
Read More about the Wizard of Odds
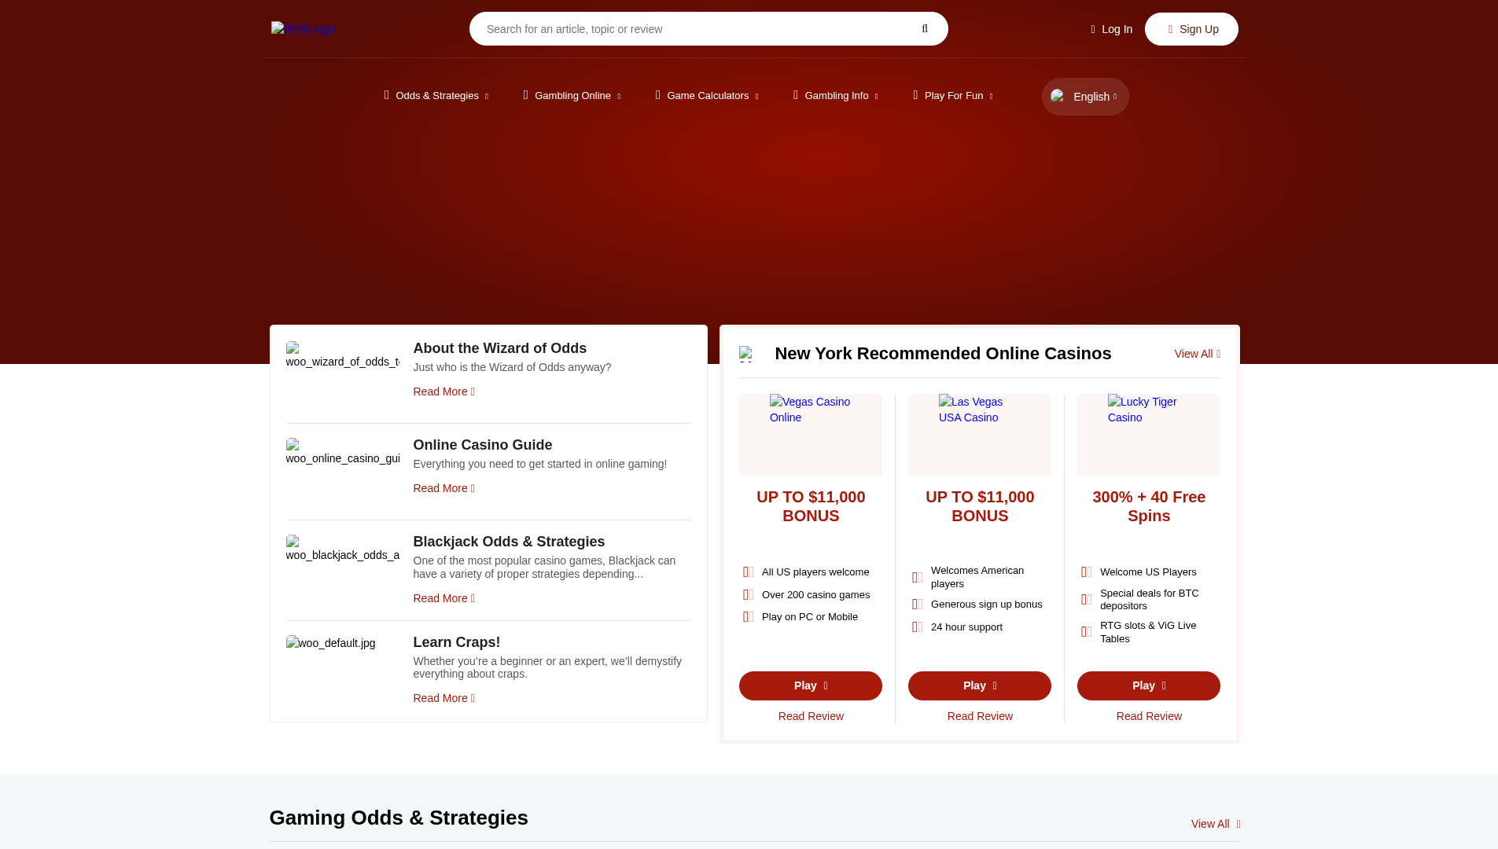click(x=444, y=391)
